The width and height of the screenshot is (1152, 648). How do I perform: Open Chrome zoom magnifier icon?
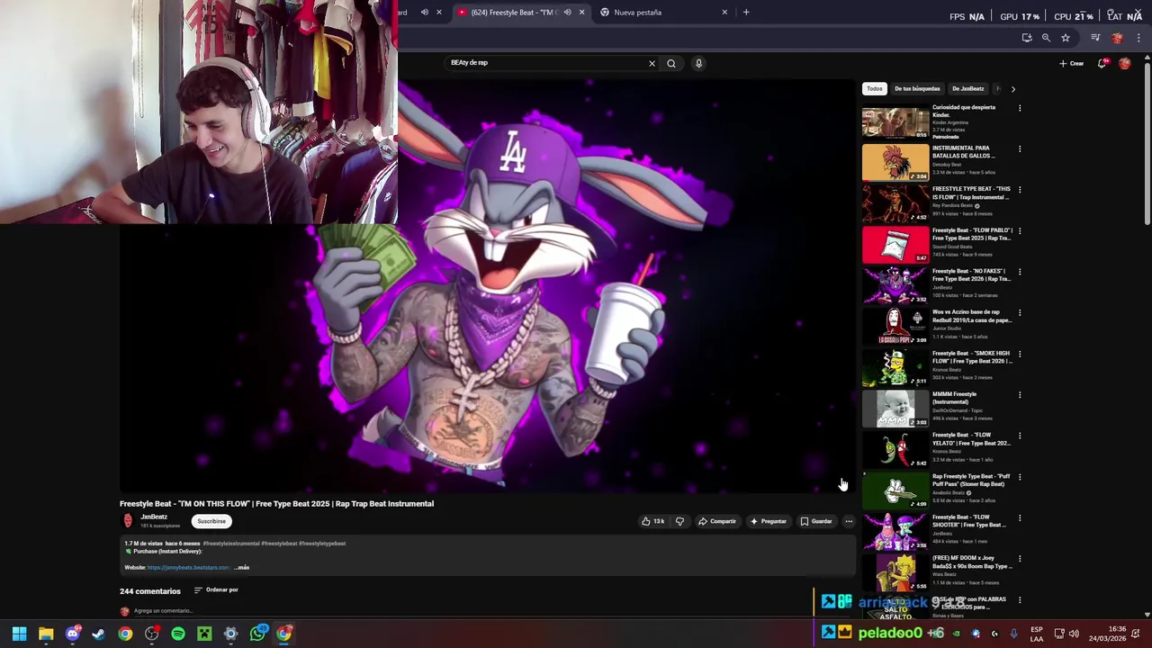(x=1046, y=38)
